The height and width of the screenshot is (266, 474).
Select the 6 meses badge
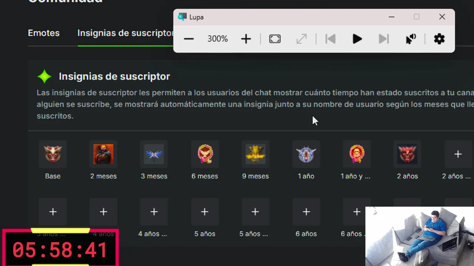205,154
